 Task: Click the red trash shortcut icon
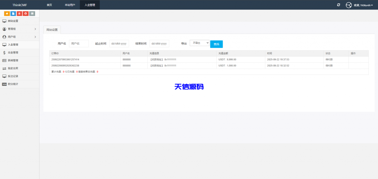coord(20,14)
